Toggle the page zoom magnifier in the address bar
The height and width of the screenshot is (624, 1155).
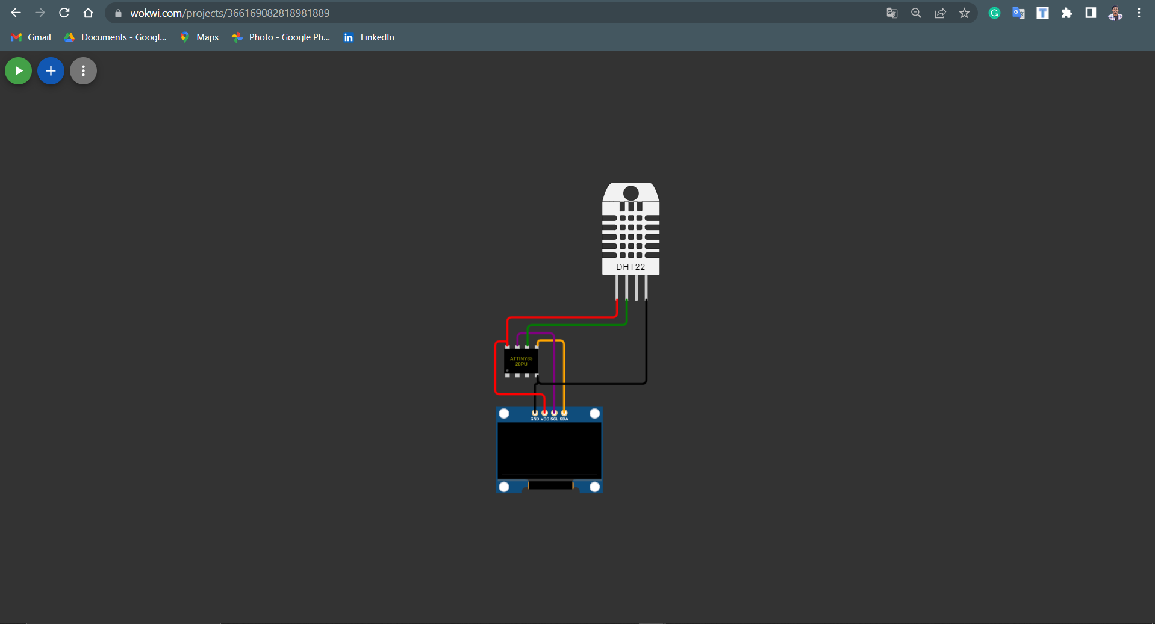click(x=916, y=13)
